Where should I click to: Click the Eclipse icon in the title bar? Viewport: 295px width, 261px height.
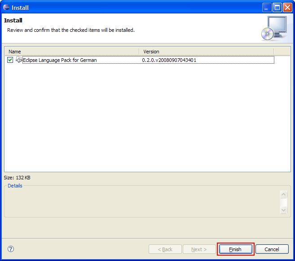(6, 7)
